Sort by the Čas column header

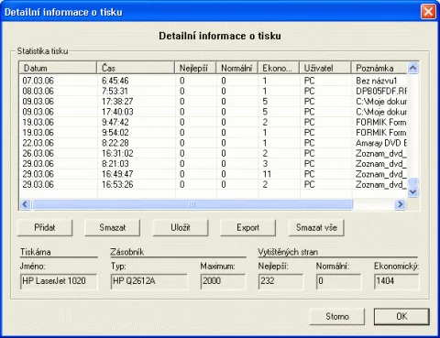(136, 68)
